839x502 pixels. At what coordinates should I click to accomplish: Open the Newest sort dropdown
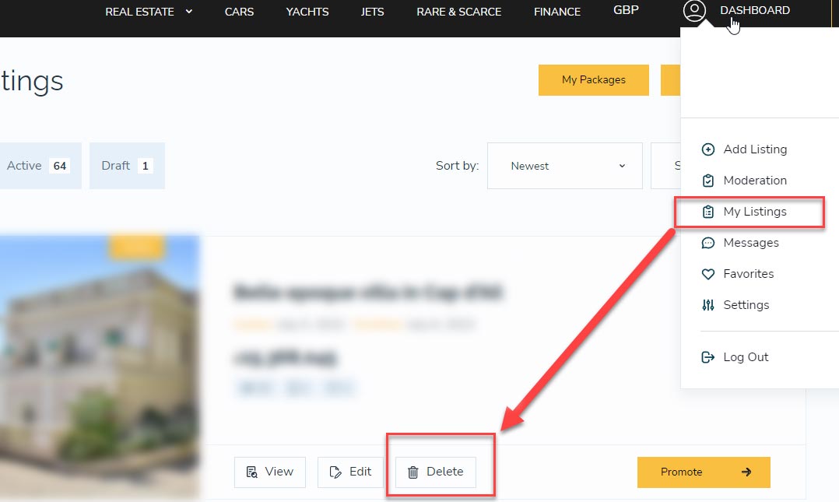coord(564,166)
